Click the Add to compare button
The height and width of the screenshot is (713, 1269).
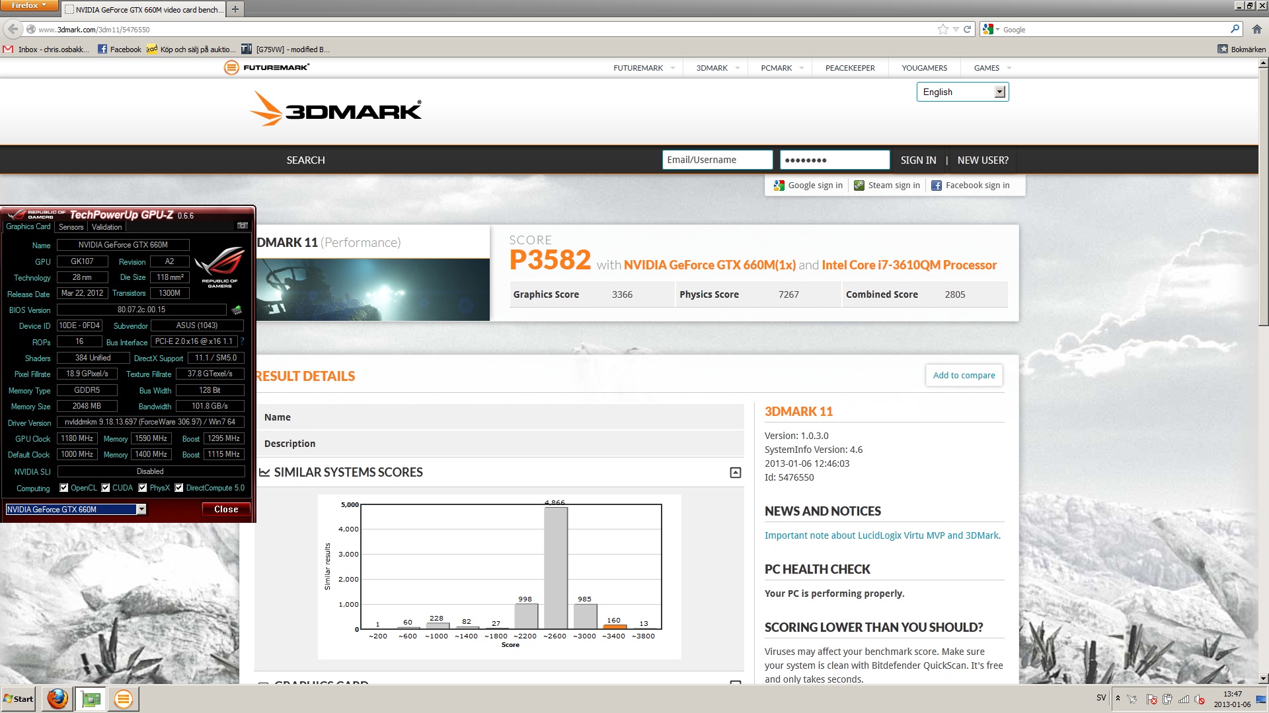pos(964,375)
